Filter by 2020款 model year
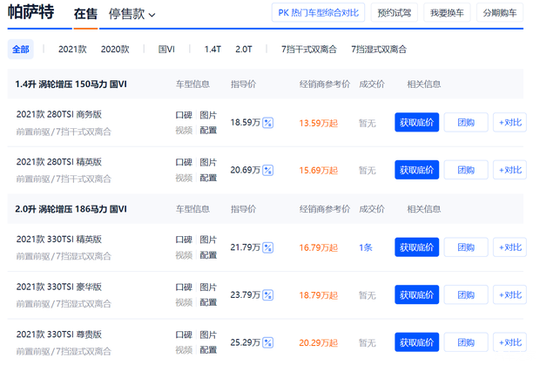This screenshot has height=365, width=540. [115, 50]
